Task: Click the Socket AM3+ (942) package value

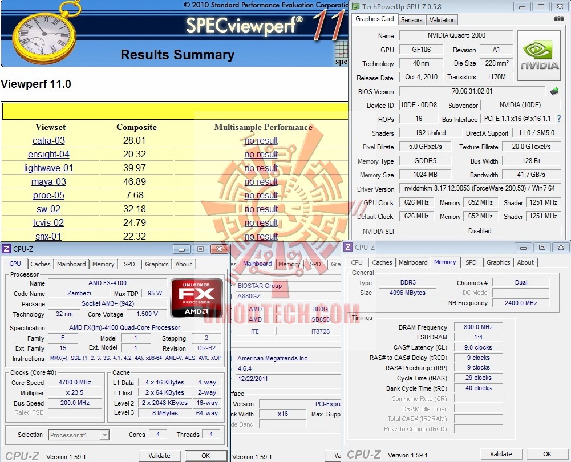Action: coord(107,303)
